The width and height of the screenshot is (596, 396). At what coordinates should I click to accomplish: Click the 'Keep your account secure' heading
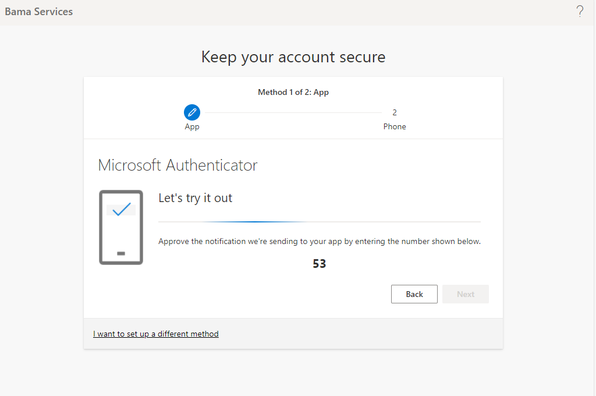point(293,57)
